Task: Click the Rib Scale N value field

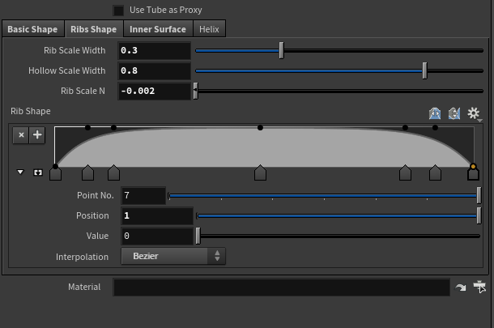Action: (154, 91)
